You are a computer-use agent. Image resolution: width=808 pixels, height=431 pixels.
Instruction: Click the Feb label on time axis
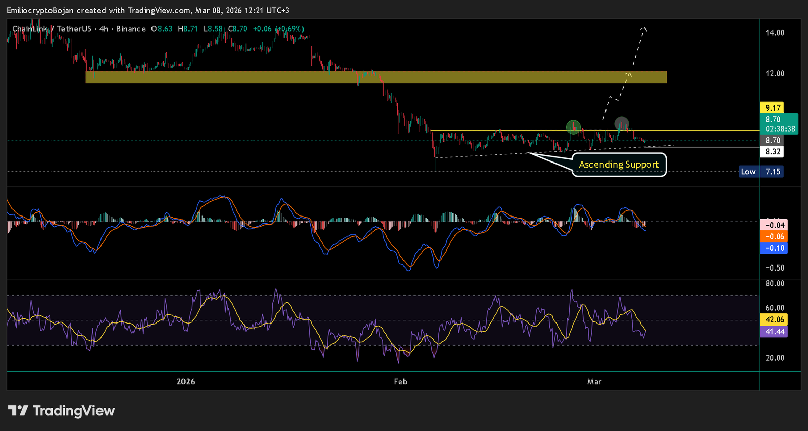(x=400, y=382)
